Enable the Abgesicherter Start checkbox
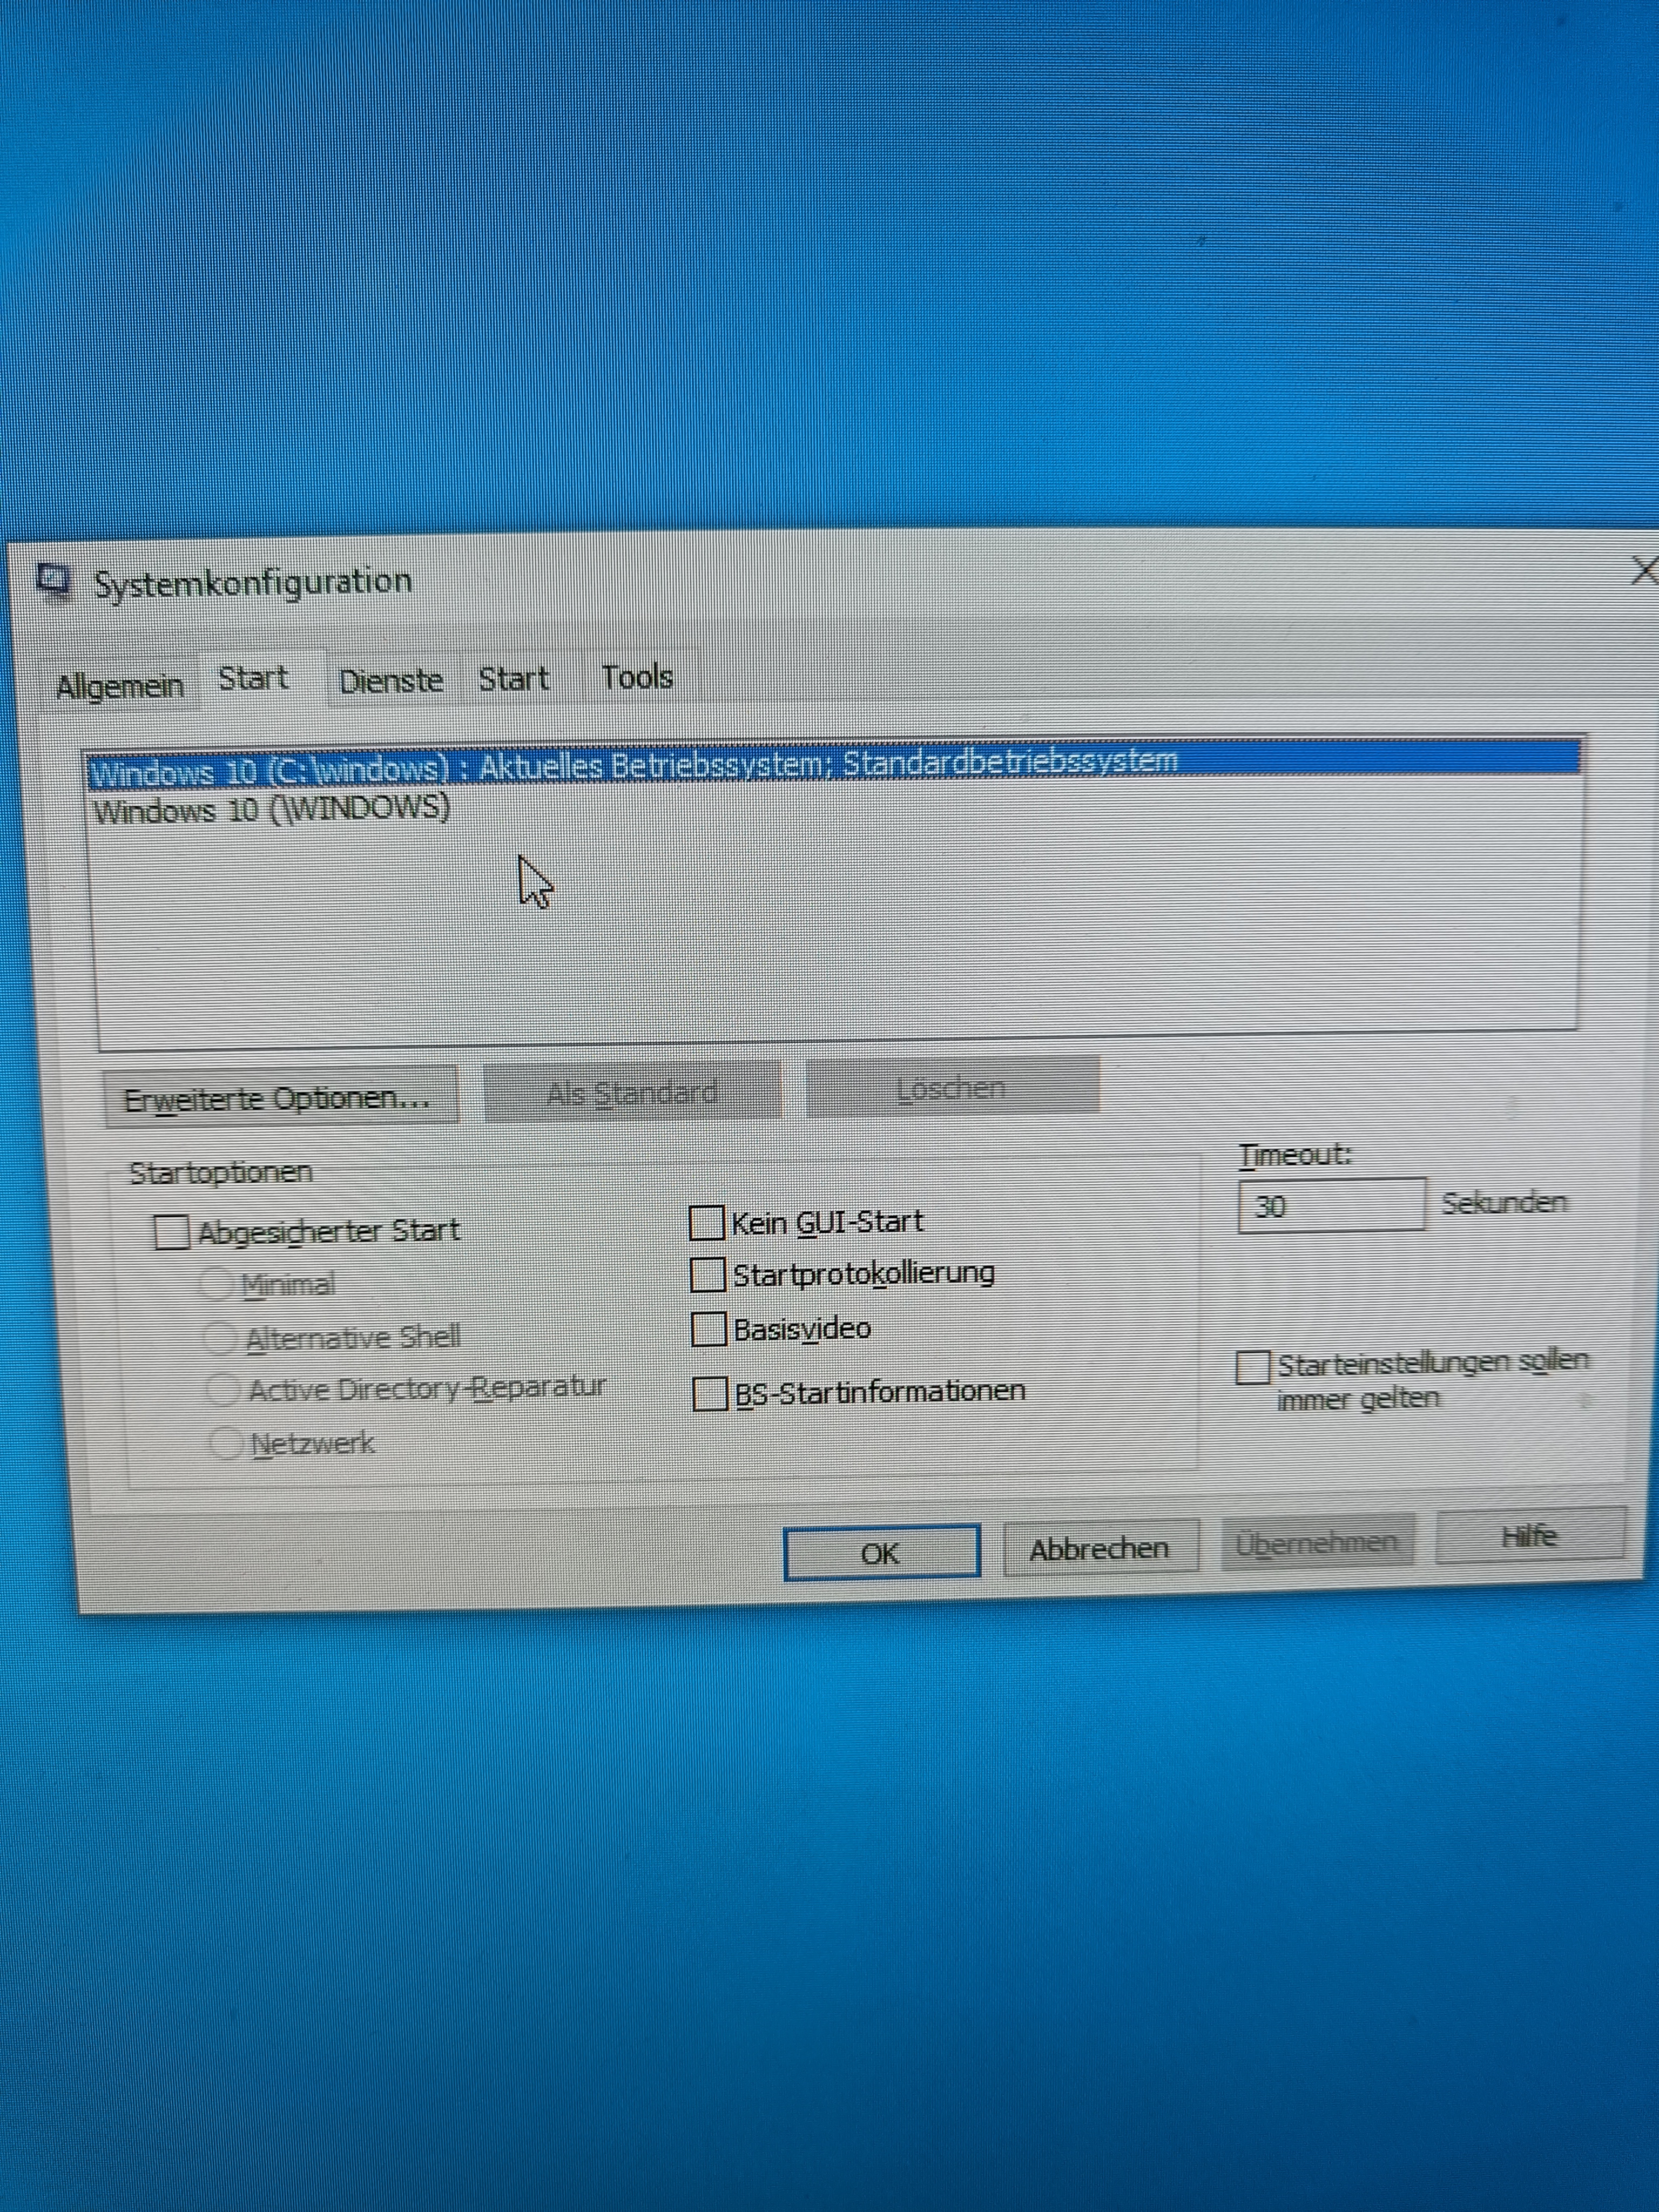Screen dimensions: 1659x2212 tap(172, 1232)
